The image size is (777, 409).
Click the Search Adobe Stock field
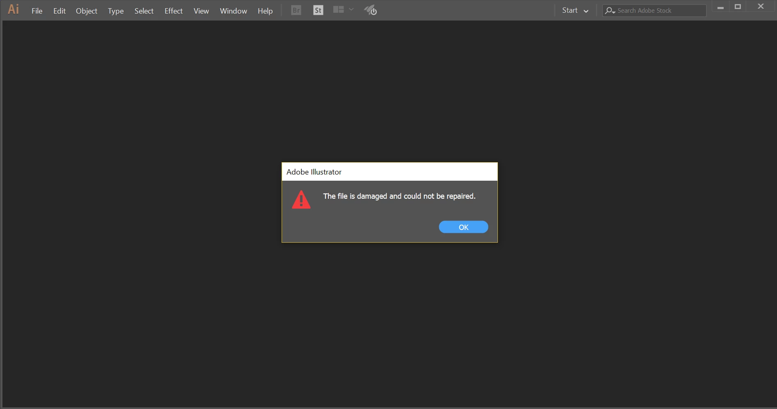click(654, 11)
